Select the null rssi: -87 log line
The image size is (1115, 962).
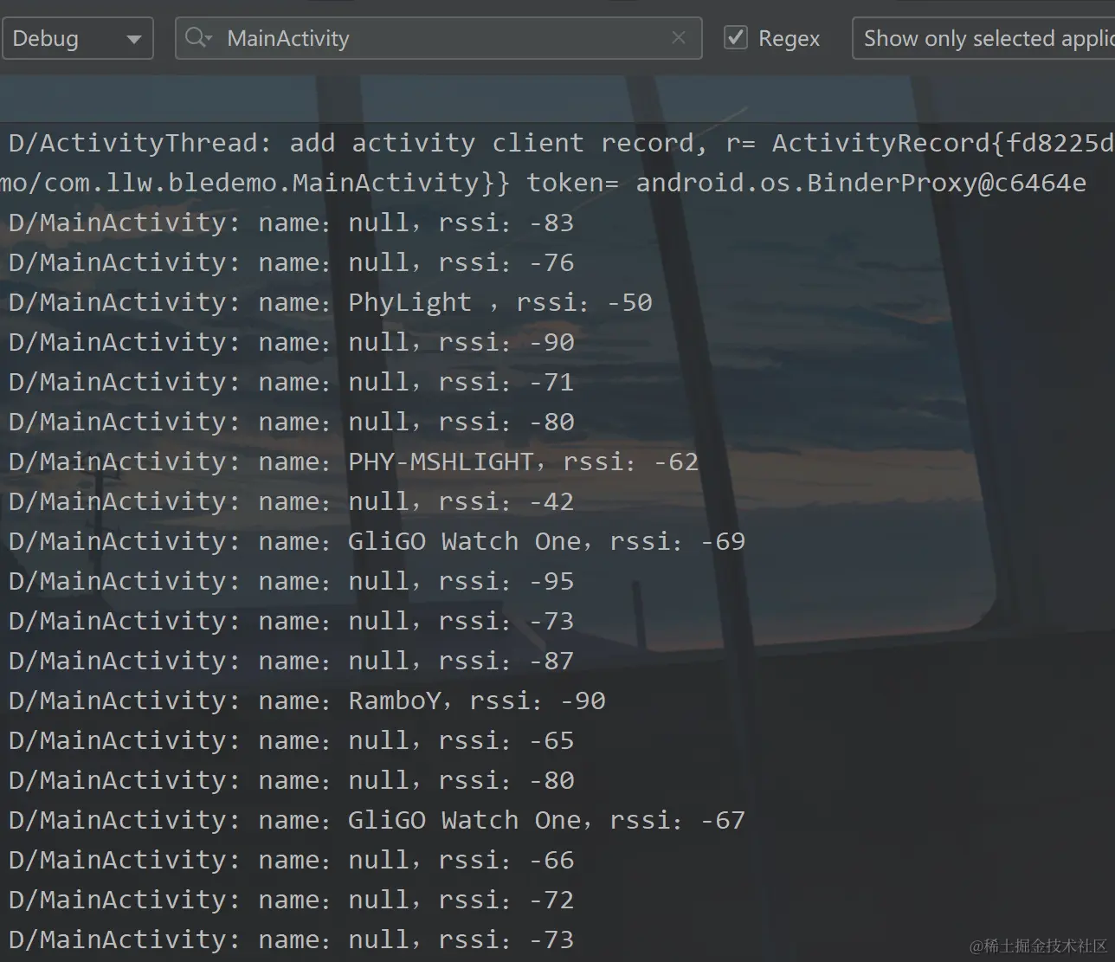coord(291,661)
